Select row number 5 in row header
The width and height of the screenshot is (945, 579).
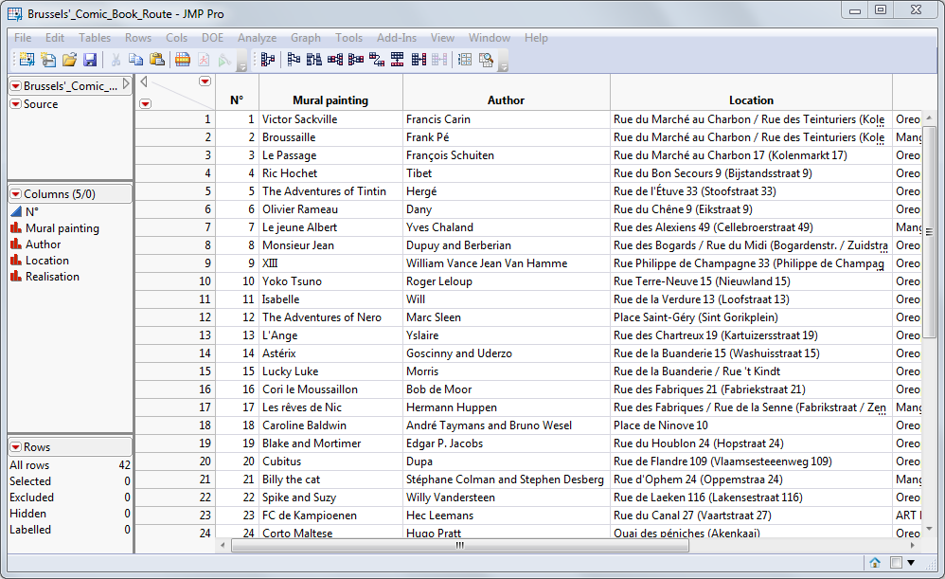pyautogui.click(x=175, y=191)
